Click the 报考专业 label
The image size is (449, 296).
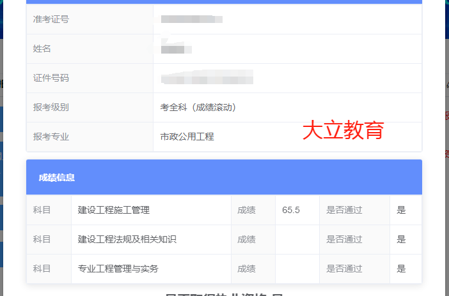pos(51,137)
